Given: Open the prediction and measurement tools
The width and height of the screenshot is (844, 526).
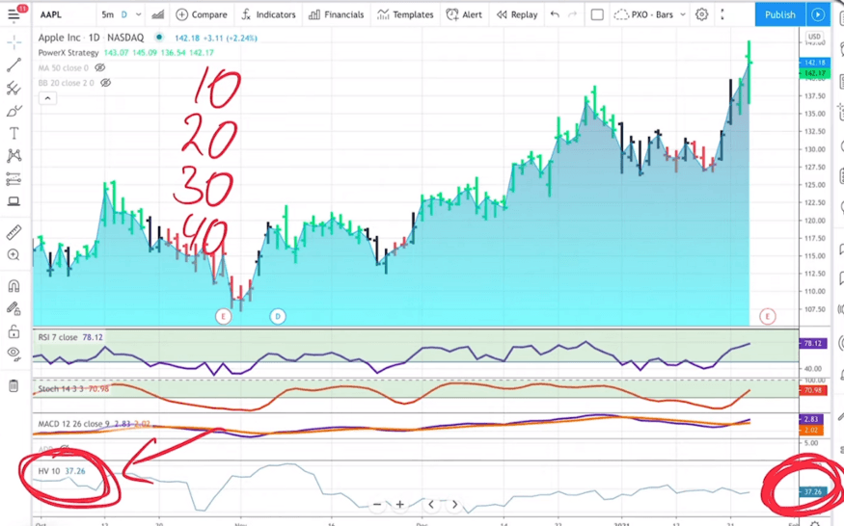Looking at the screenshot, I should point(14,178).
